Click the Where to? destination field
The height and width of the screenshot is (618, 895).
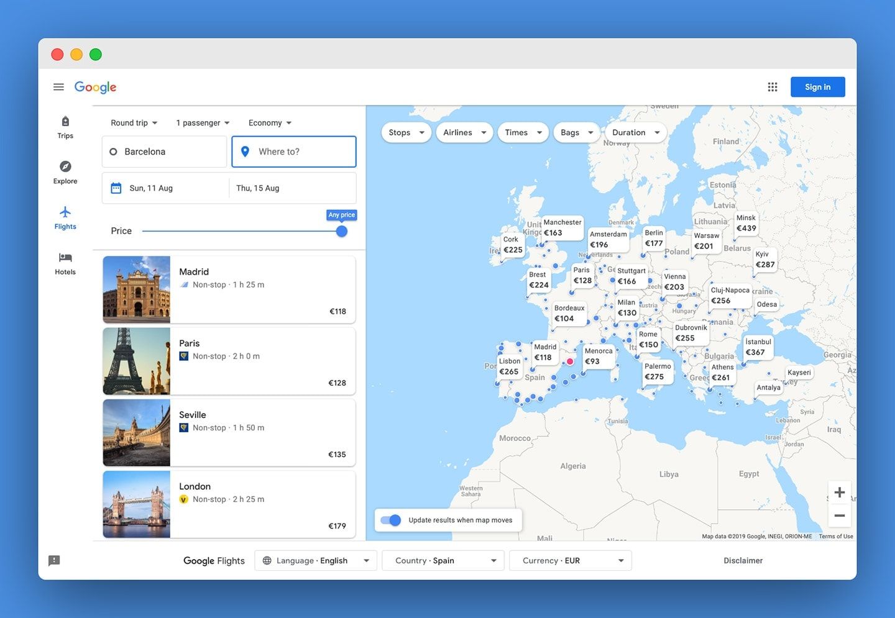294,152
